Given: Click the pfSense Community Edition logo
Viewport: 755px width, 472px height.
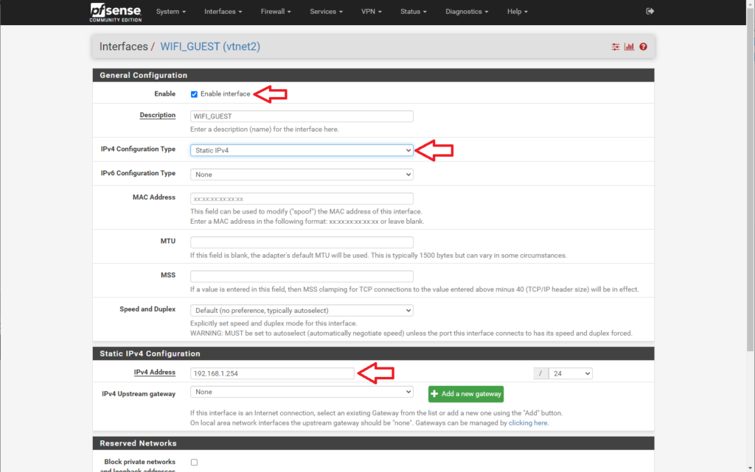Looking at the screenshot, I should point(116,12).
